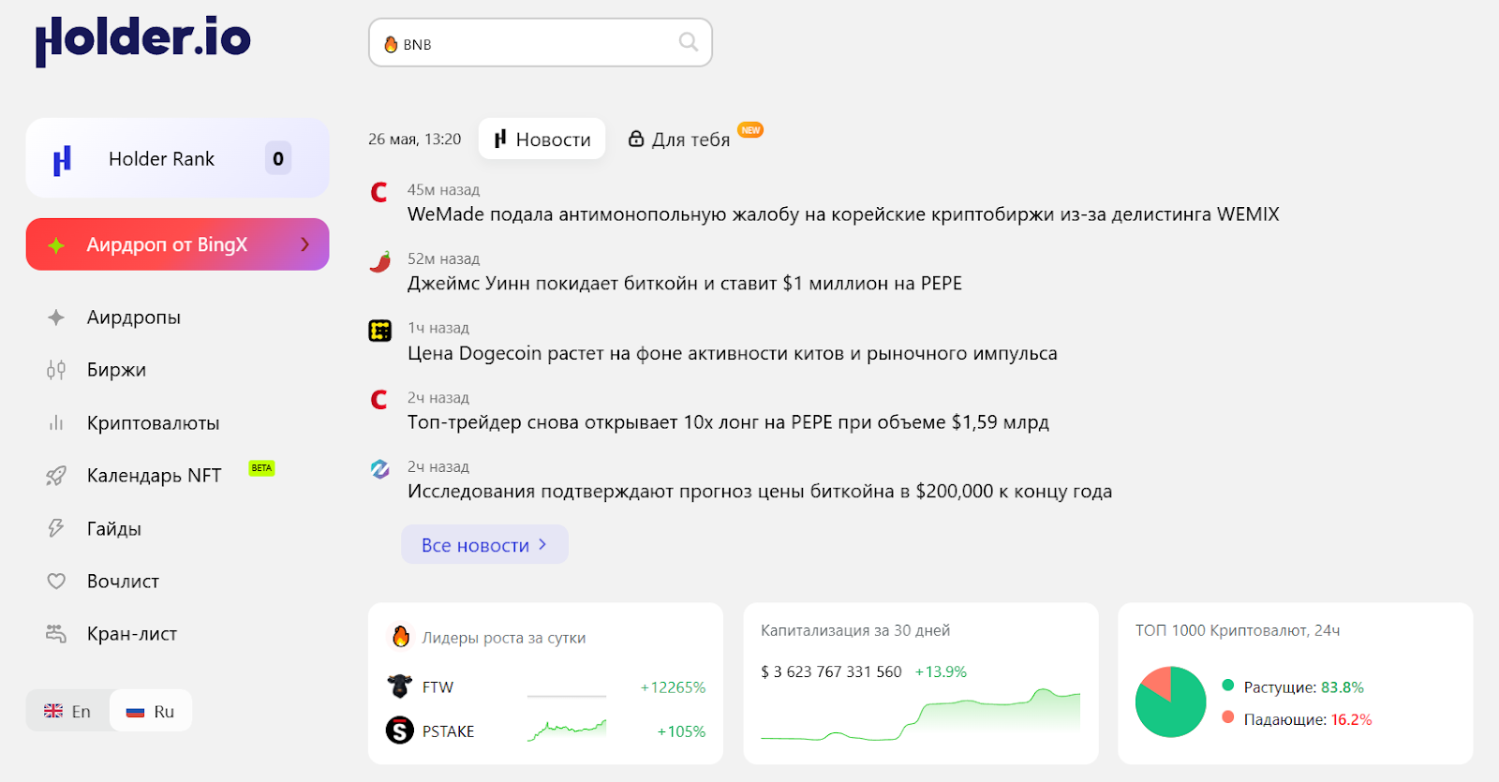Image resolution: width=1499 pixels, height=782 pixels.
Task: Click the Holder Rank card
Action: [177, 158]
